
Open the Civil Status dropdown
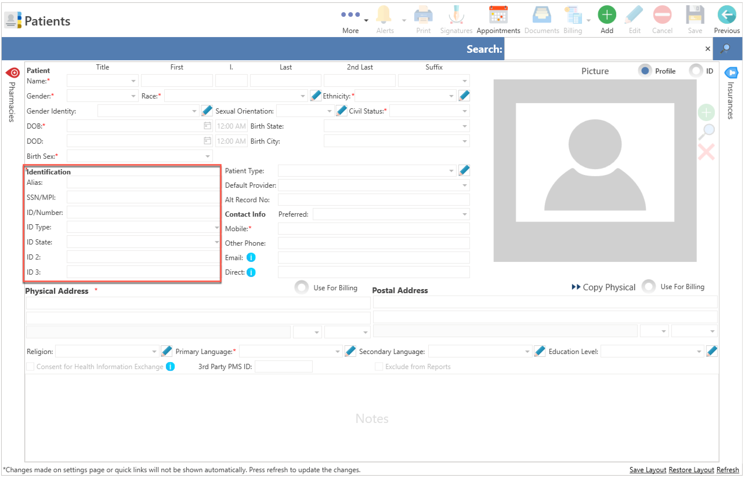click(465, 111)
